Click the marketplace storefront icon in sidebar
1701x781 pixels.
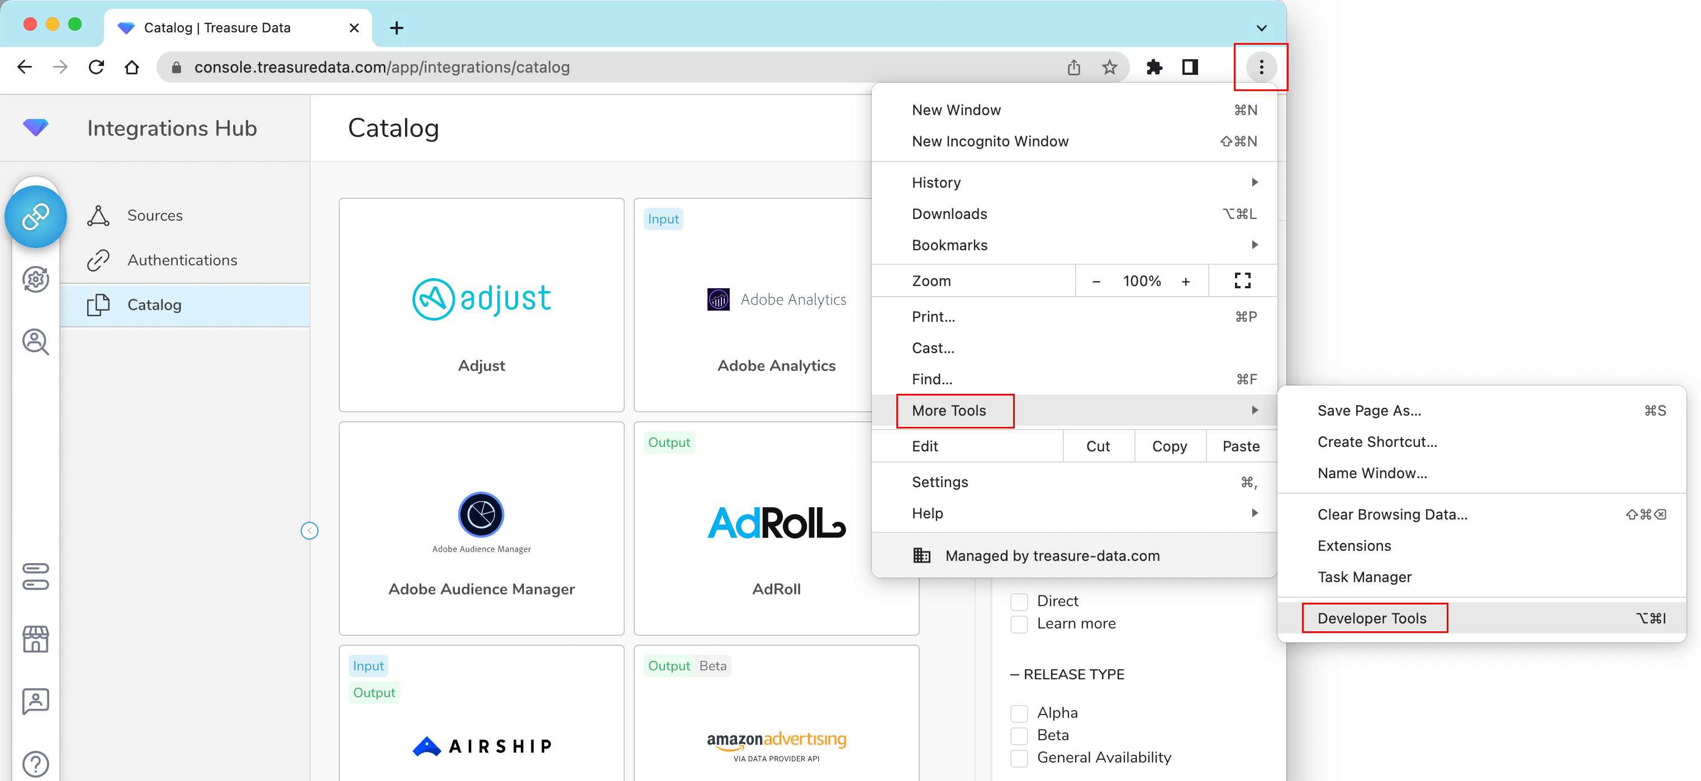(36, 639)
